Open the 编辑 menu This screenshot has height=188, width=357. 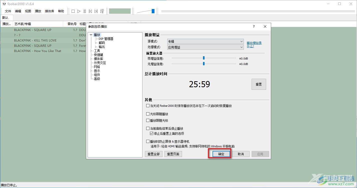18,11
